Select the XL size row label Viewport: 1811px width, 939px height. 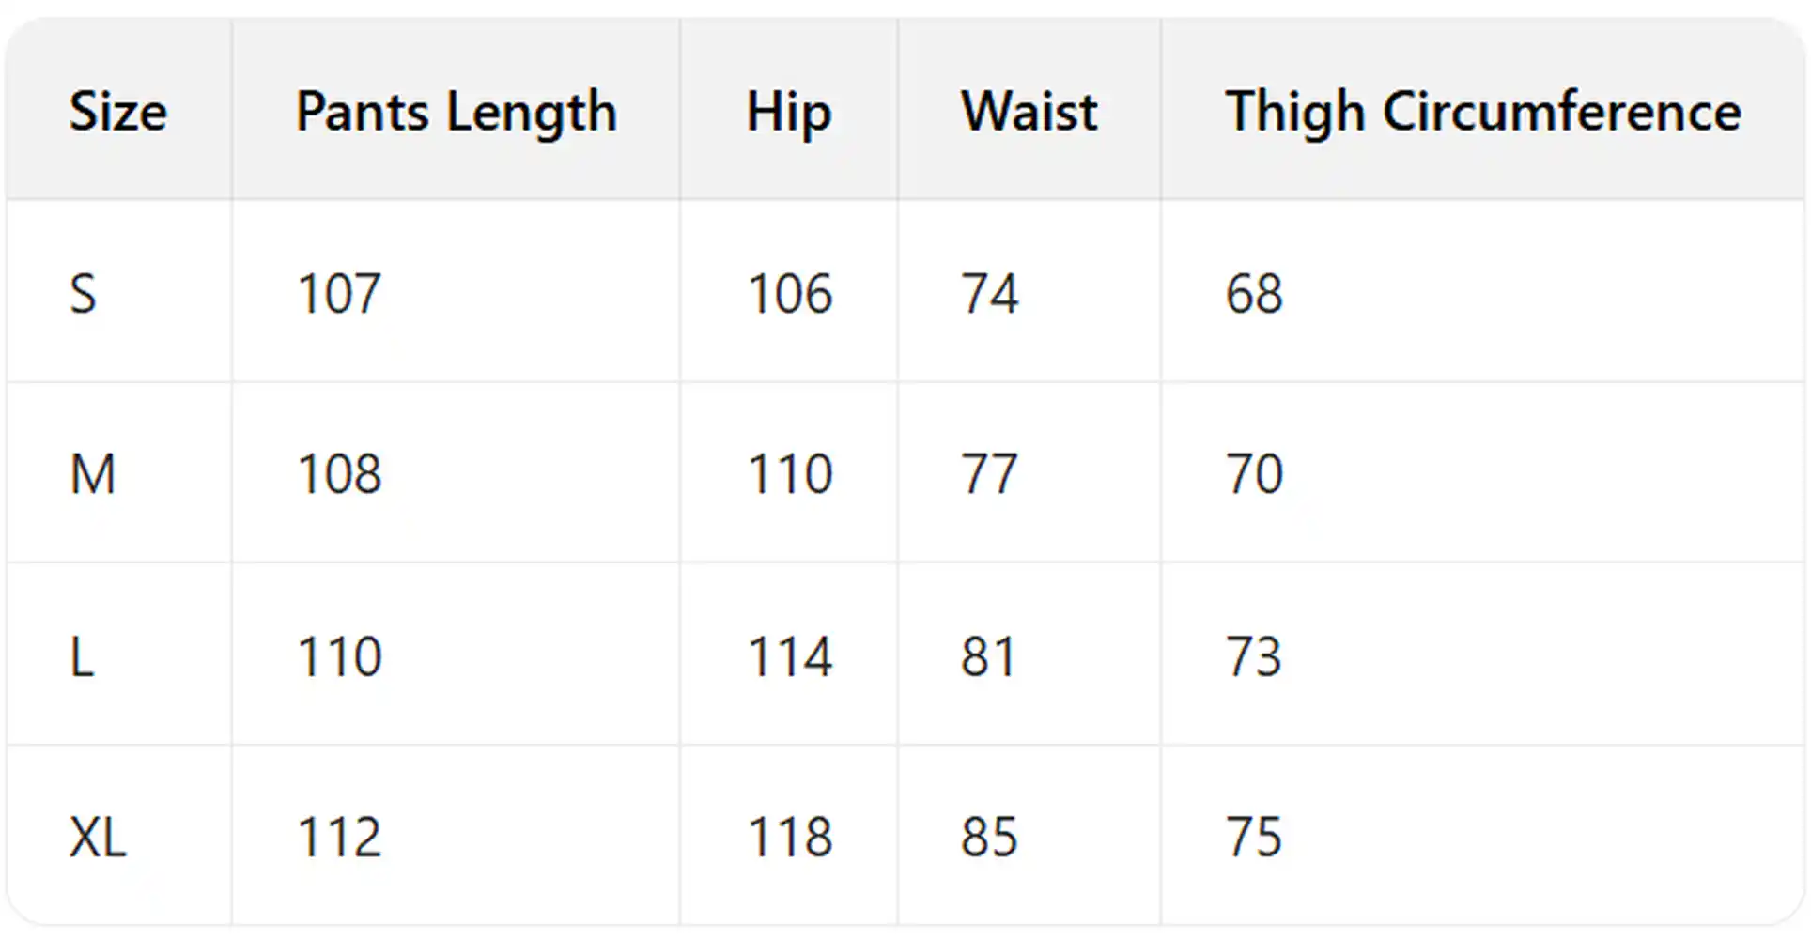pos(98,837)
